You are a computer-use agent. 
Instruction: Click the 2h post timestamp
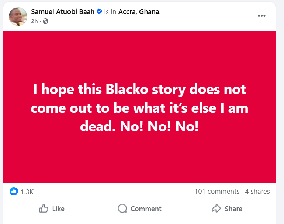pos(34,21)
